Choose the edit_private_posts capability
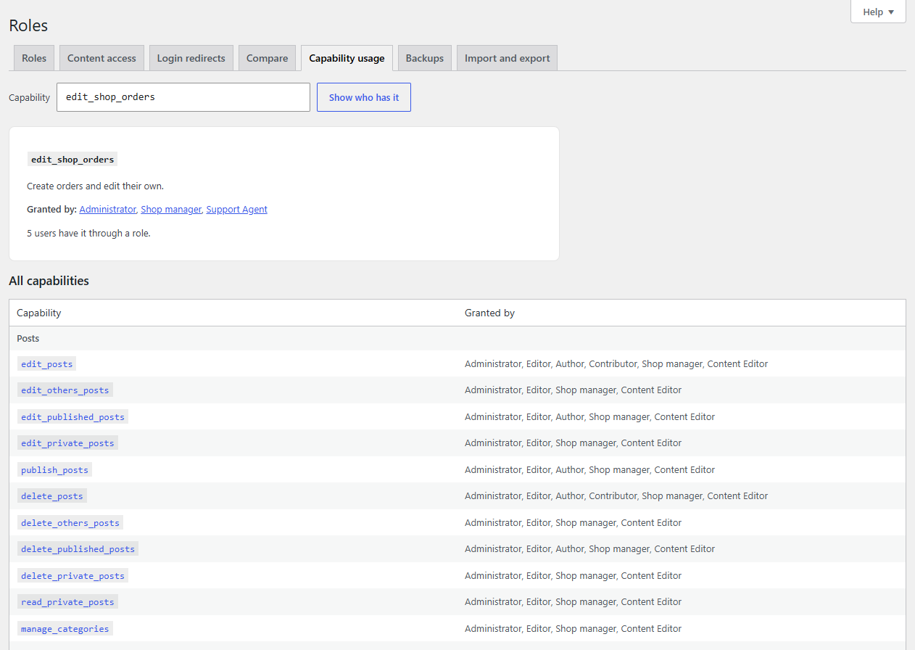Image resolution: width=915 pixels, height=650 pixels. (x=68, y=443)
